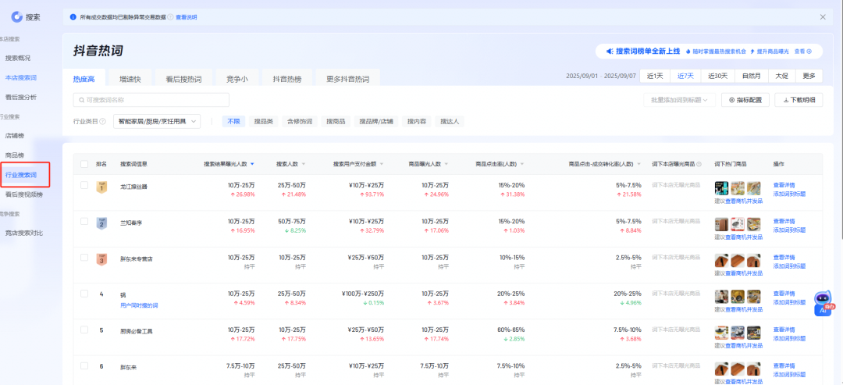Image resolution: width=843 pixels, height=385 pixels.
Task: Select the 近30天 date range button
Action: (718, 77)
